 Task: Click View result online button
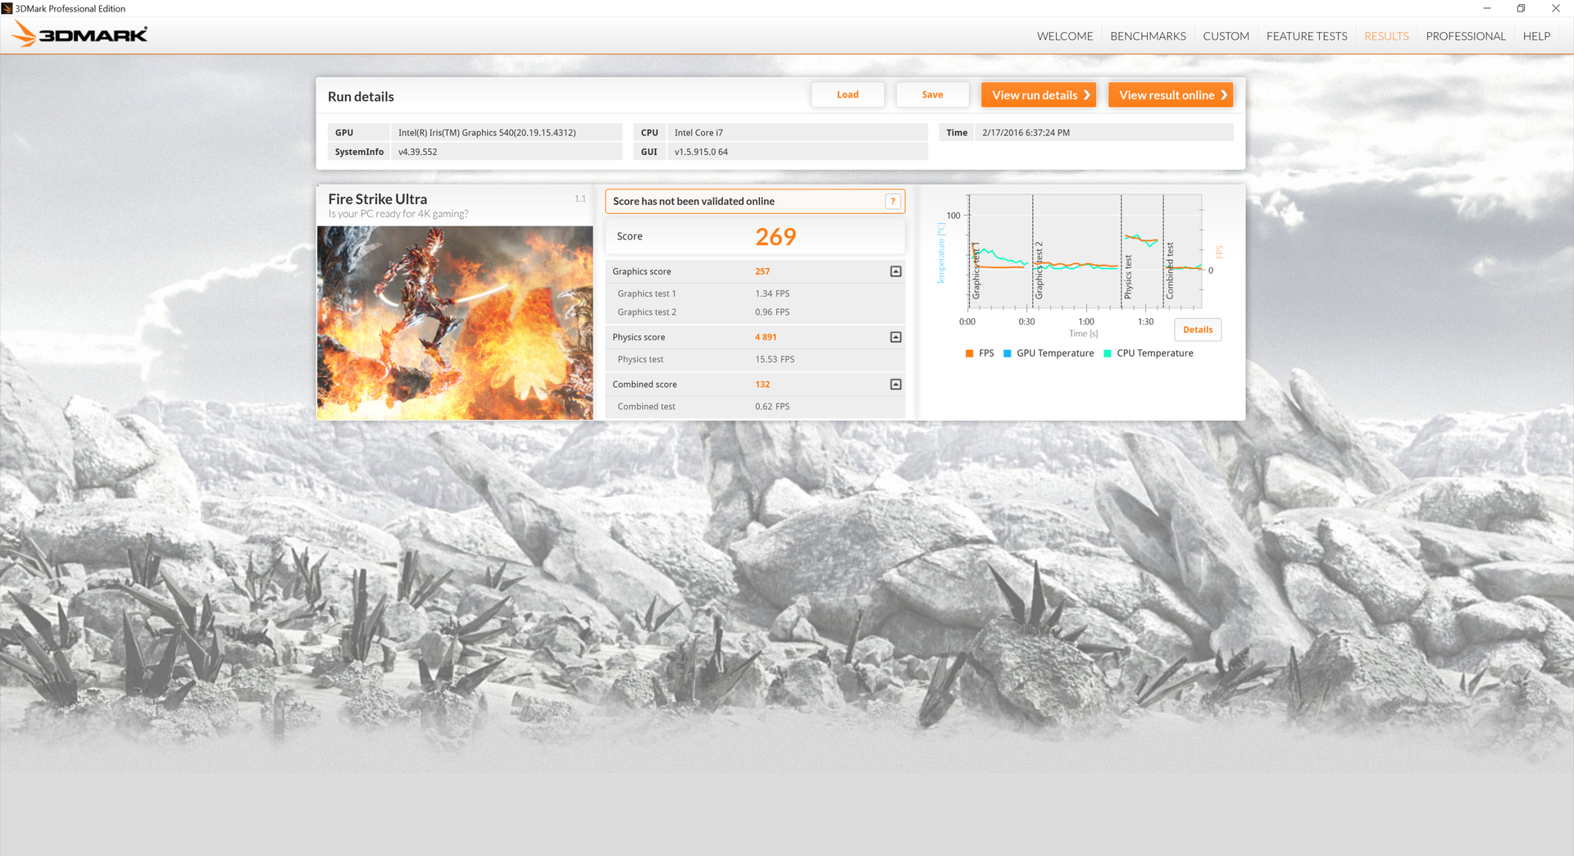click(x=1171, y=95)
